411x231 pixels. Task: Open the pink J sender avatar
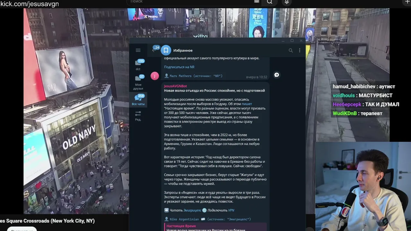(155, 76)
